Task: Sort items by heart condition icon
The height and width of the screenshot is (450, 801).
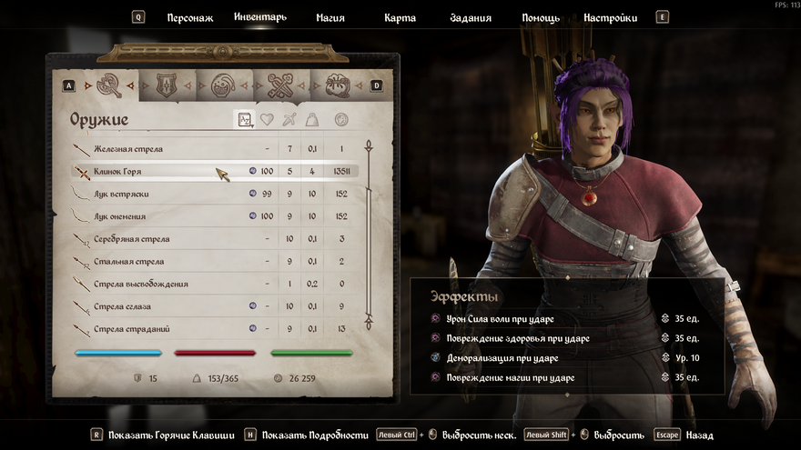Action: pyautogui.click(x=267, y=119)
